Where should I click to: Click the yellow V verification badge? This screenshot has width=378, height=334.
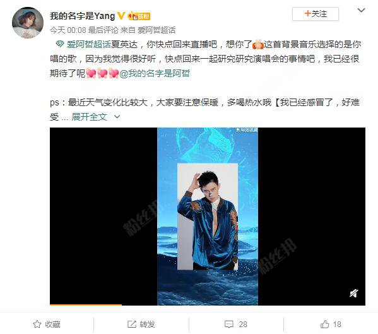tap(121, 16)
